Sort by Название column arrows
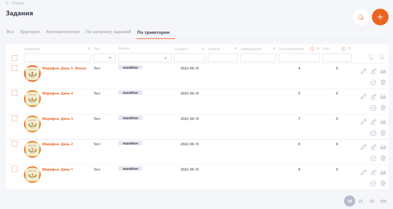 [x=89, y=49]
